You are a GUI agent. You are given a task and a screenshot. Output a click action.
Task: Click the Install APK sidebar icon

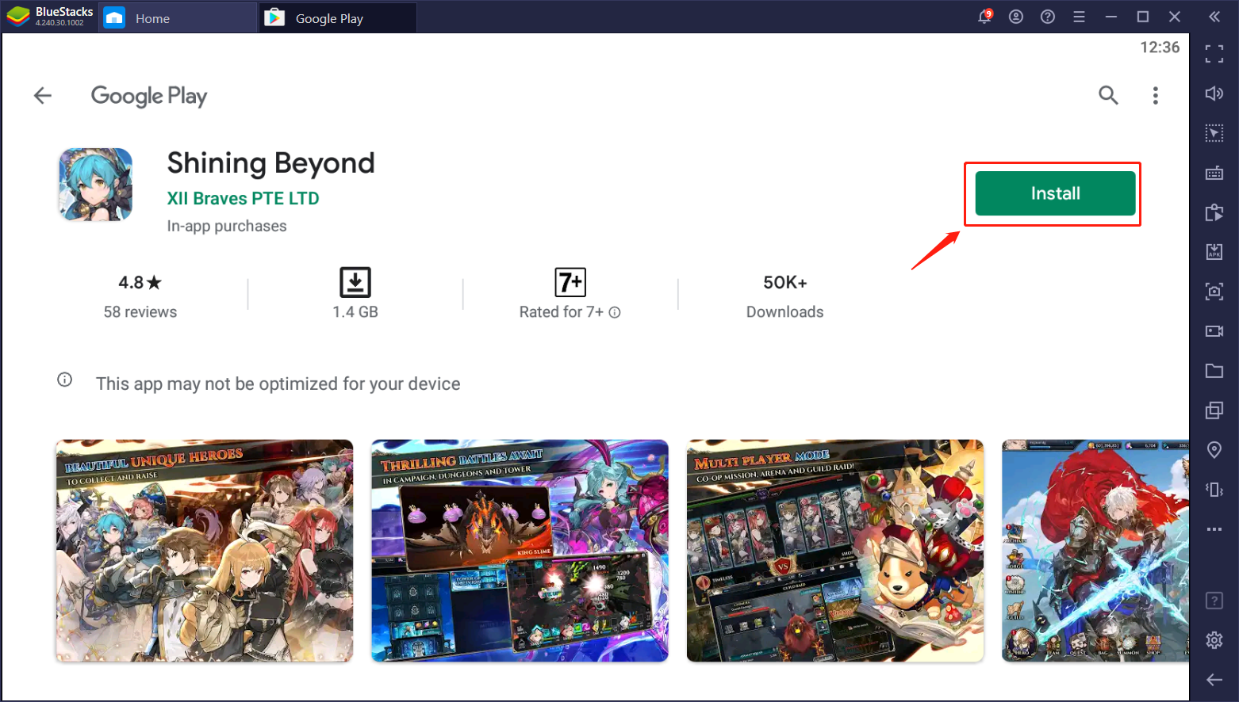(1214, 252)
